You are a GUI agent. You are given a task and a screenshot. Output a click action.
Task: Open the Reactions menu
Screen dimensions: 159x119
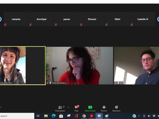coord(116,109)
